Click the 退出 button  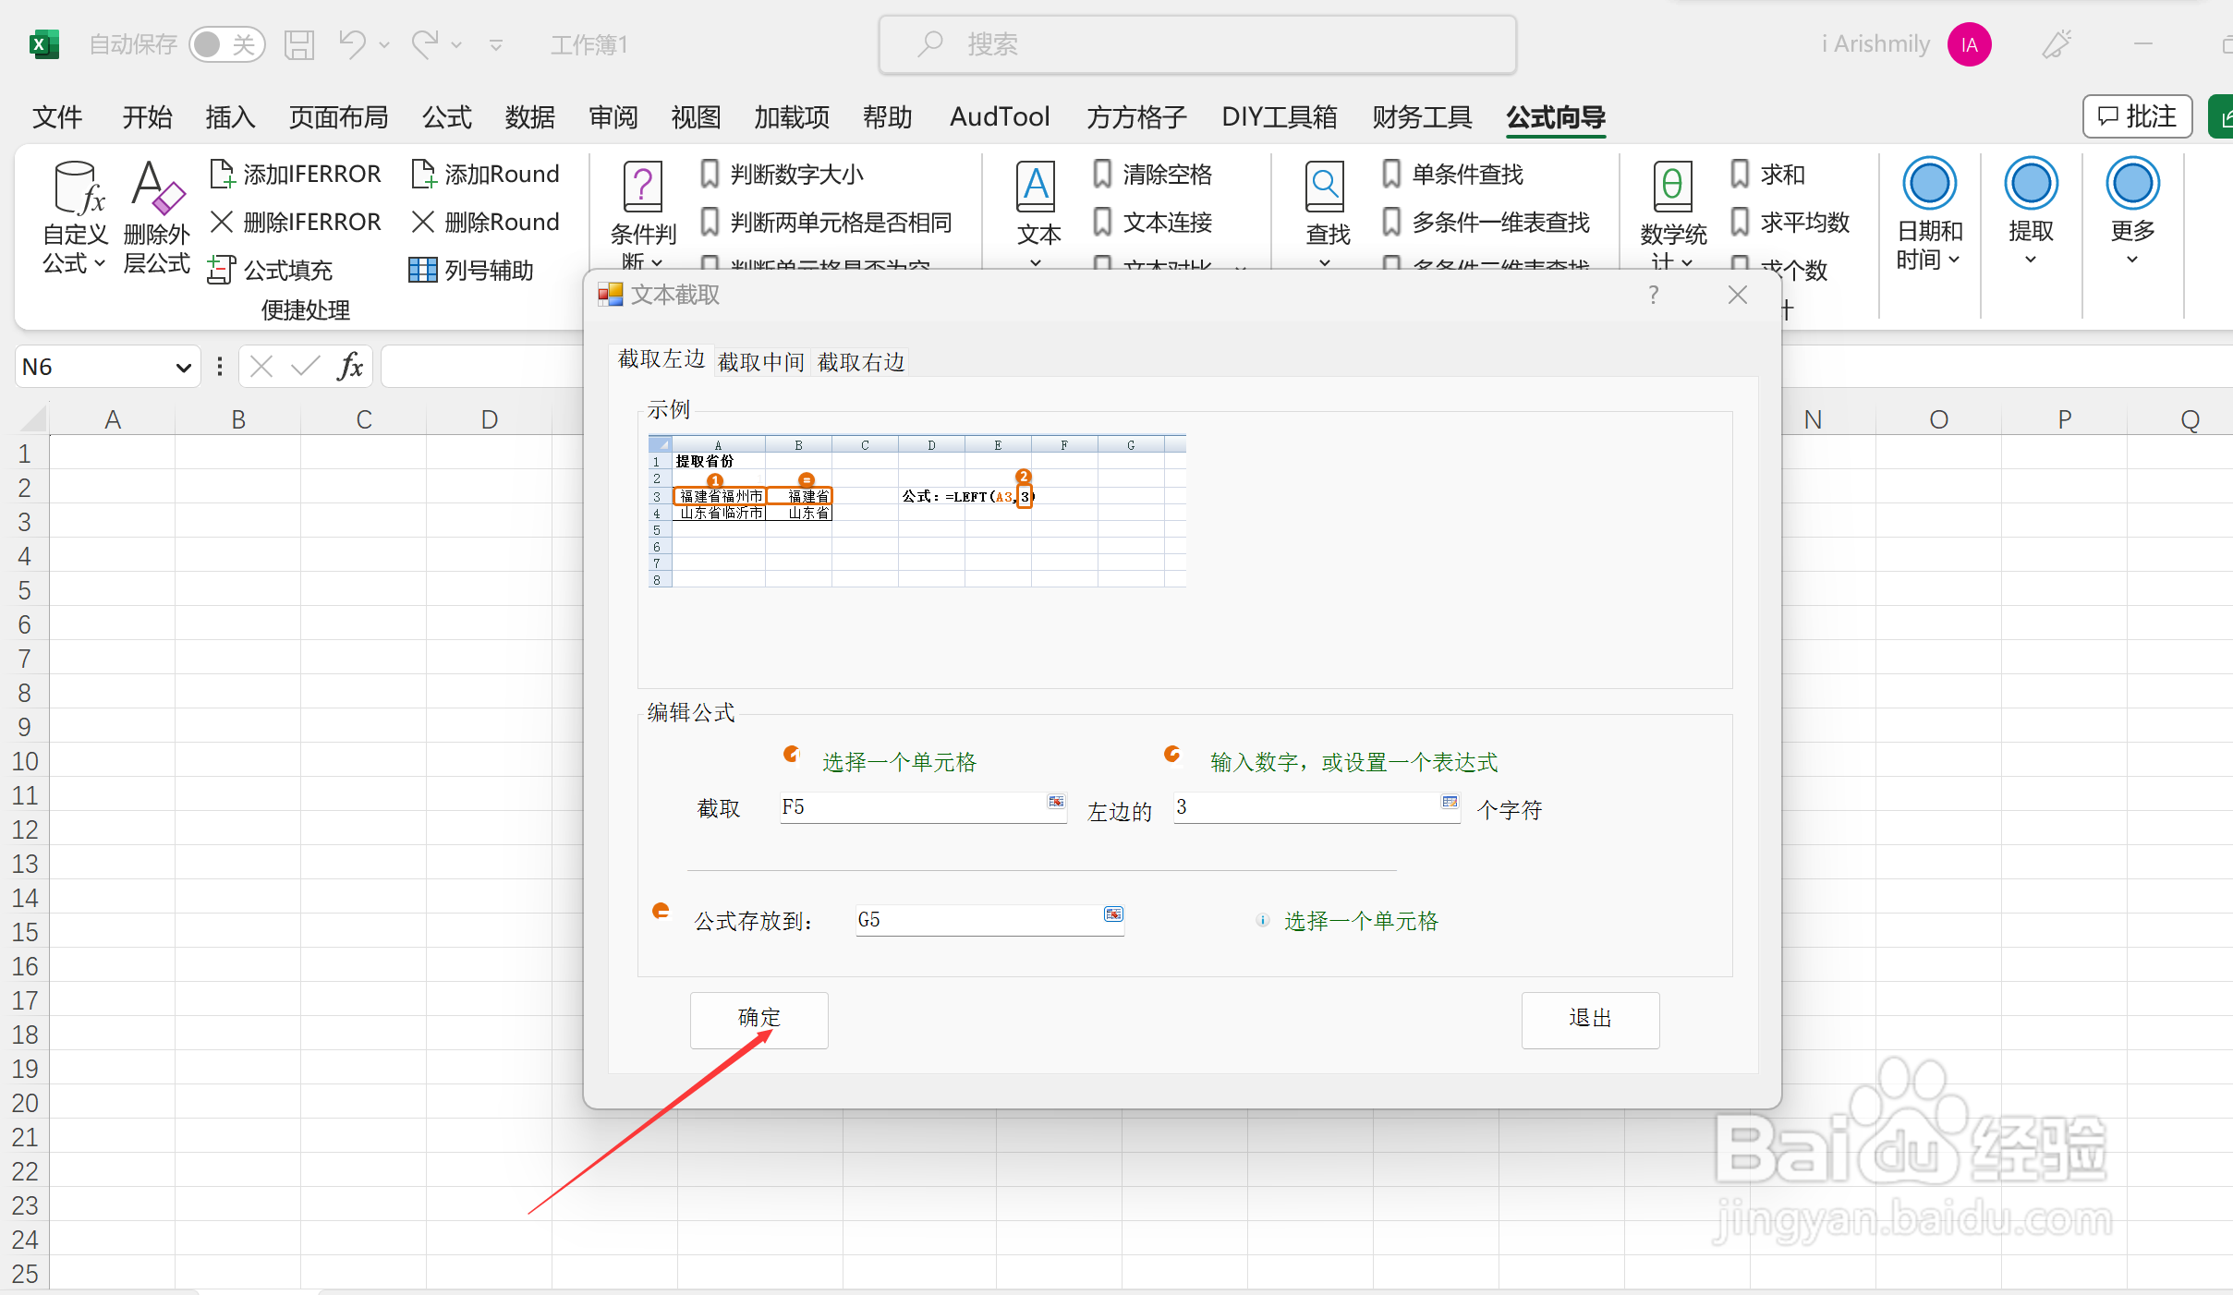1590,1019
